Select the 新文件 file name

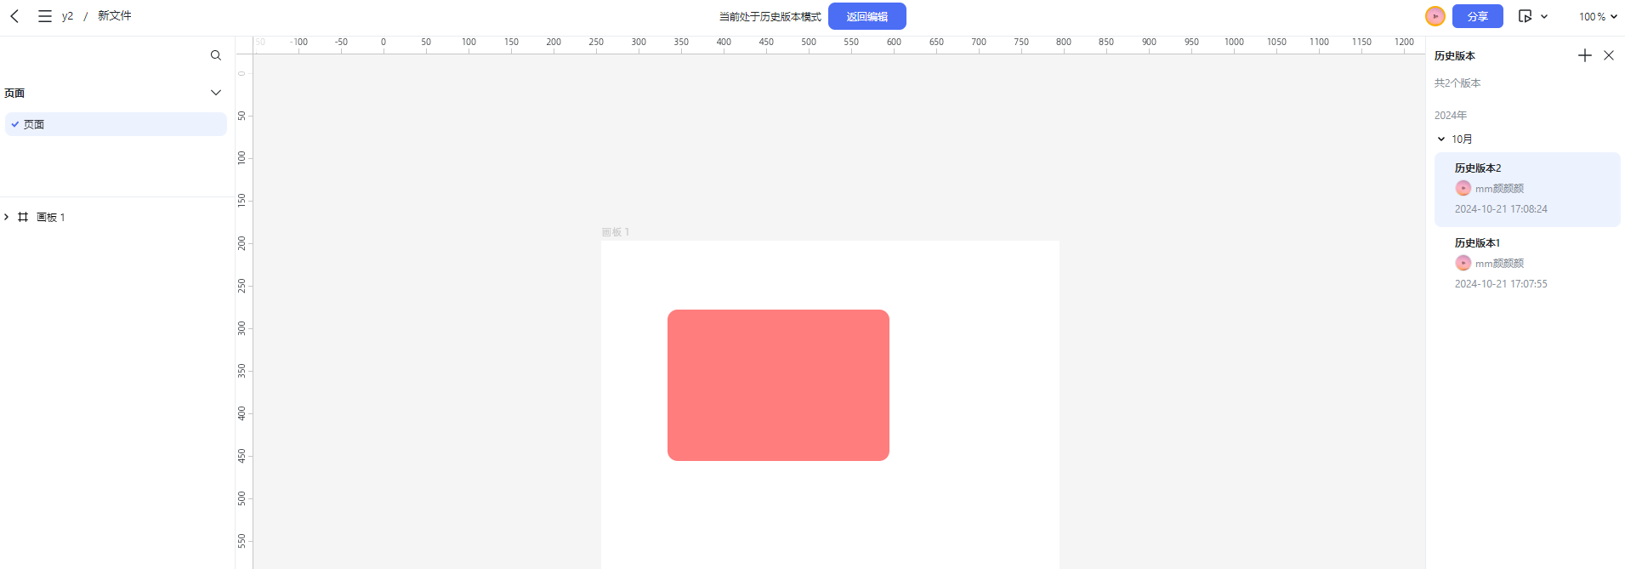[x=115, y=16]
